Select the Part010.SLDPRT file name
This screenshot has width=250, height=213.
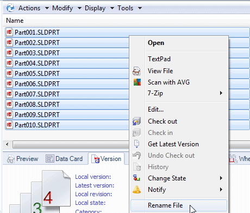click(37, 125)
